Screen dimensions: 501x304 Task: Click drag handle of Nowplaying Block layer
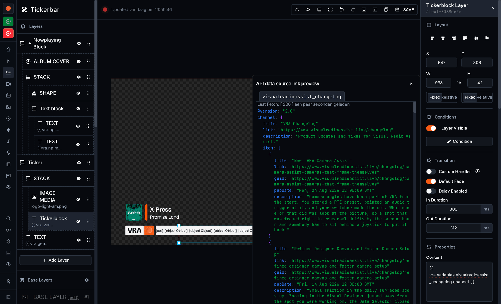coord(89,44)
